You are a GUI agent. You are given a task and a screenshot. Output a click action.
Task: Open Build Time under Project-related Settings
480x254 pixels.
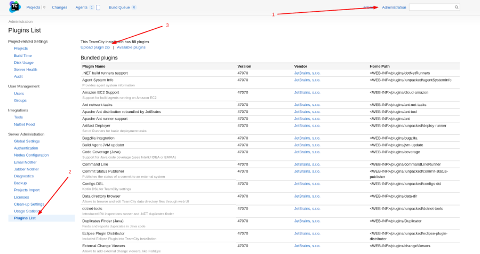point(22,55)
